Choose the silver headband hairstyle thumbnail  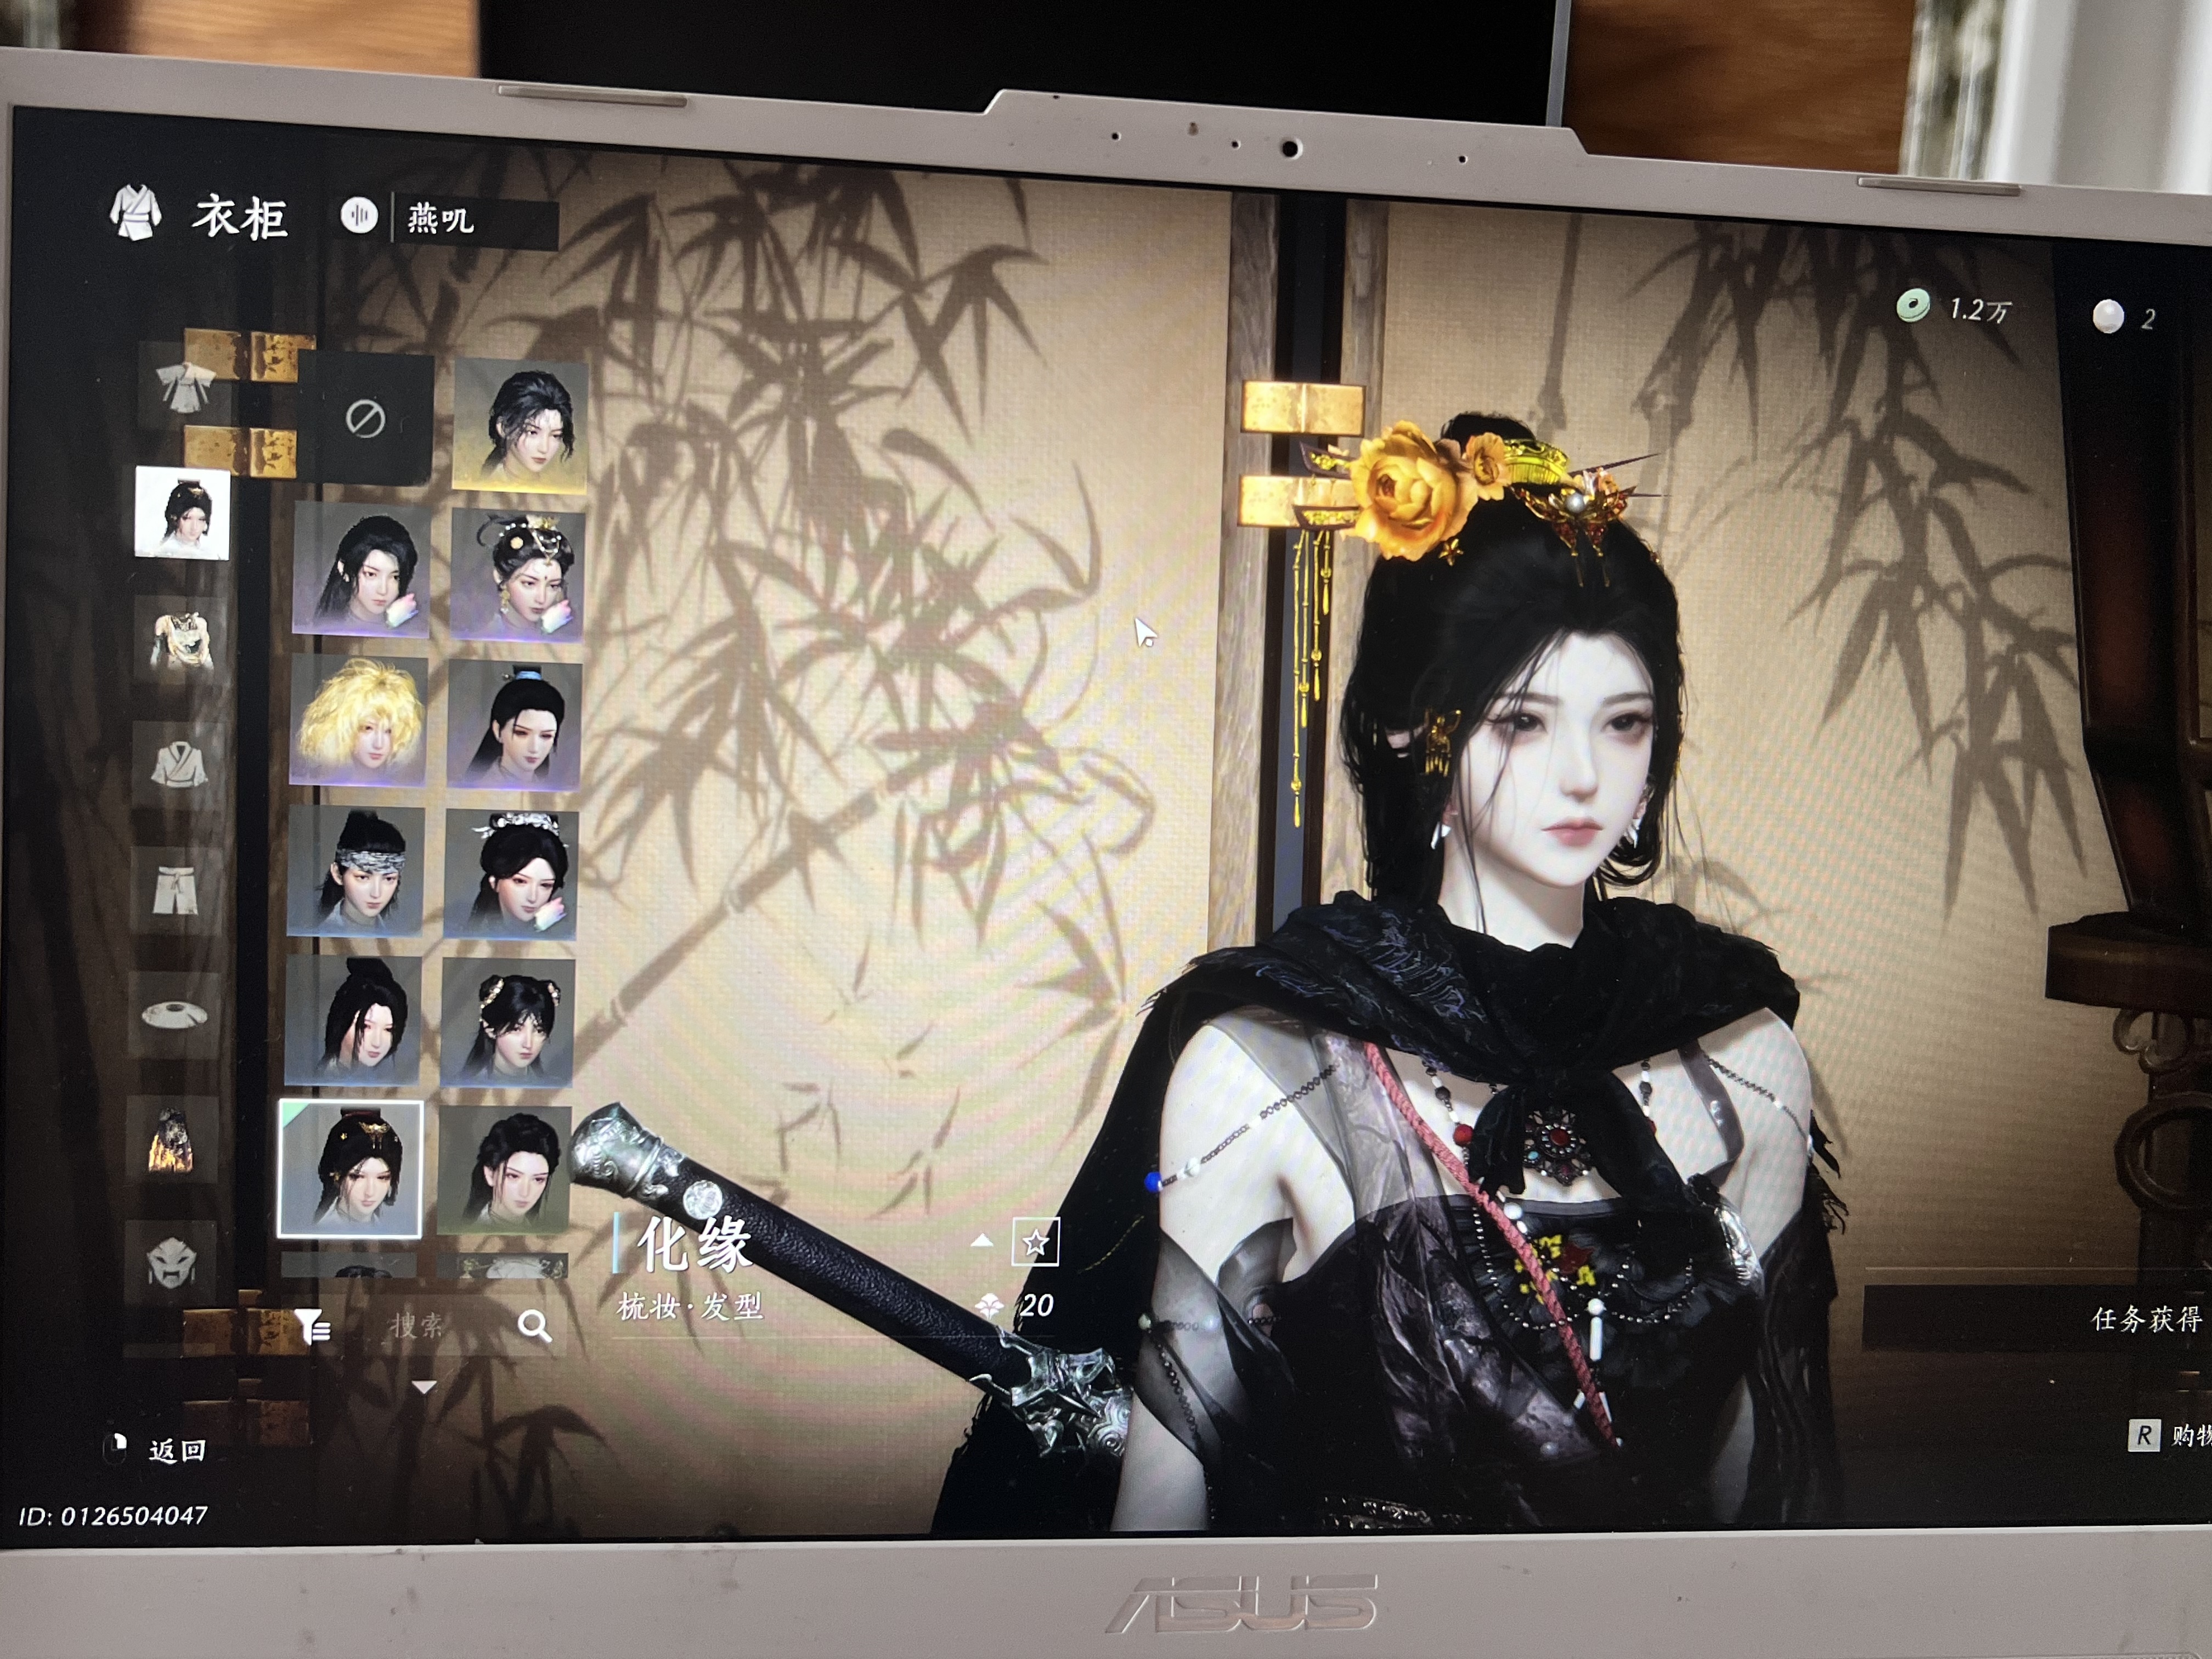click(x=355, y=871)
